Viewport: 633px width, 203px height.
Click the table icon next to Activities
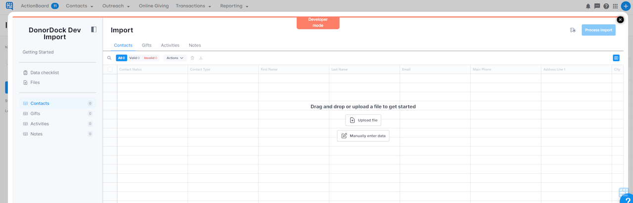(26, 124)
